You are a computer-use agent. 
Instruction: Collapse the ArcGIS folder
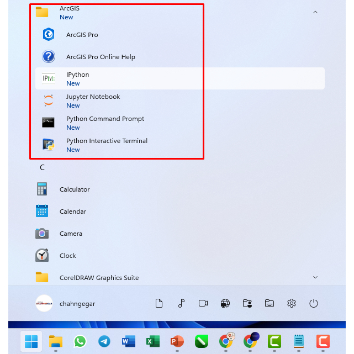coord(315,12)
